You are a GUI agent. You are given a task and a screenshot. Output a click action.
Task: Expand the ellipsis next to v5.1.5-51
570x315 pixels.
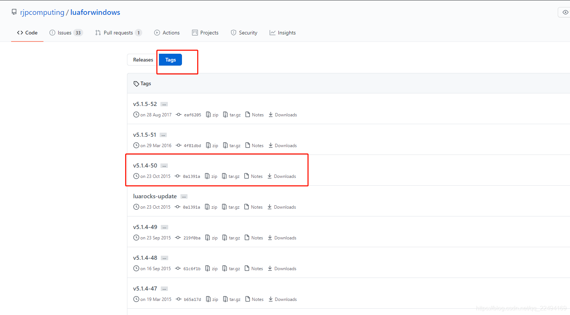163,135
